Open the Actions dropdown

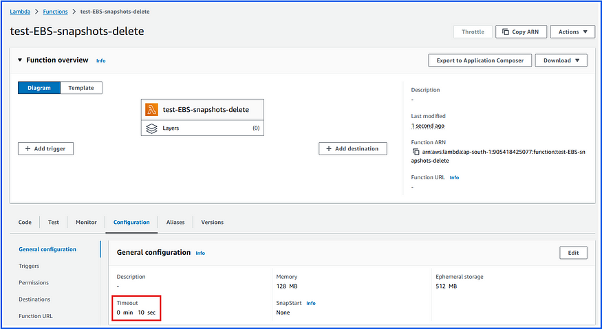572,32
